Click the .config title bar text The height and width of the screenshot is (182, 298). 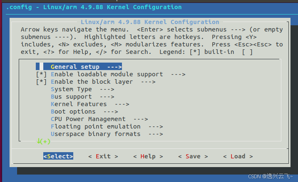click(94, 7)
